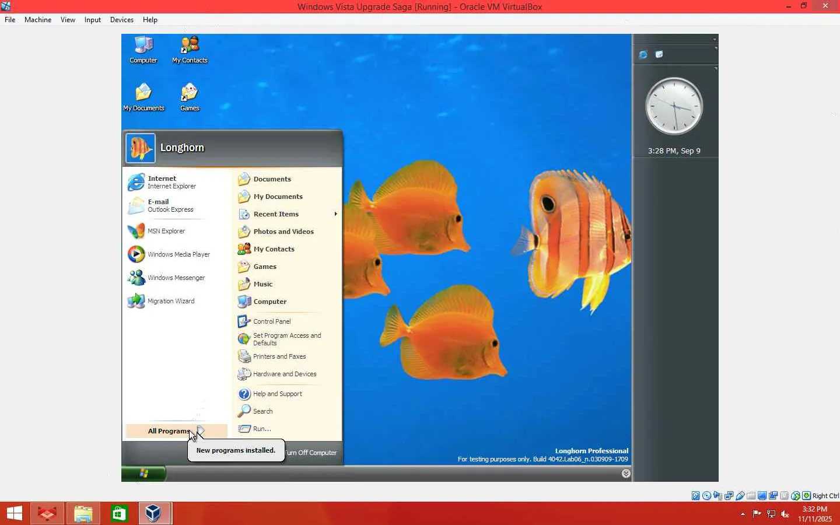Open the Input menu
Image resolution: width=840 pixels, height=525 pixels.
pyautogui.click(x=93, y=20)
